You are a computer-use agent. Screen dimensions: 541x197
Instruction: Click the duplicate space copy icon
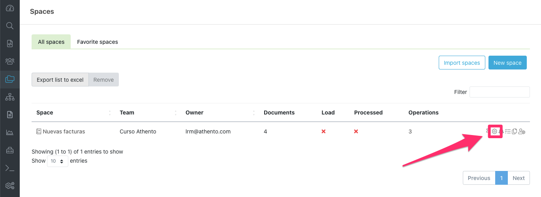[x=514, y=131]
